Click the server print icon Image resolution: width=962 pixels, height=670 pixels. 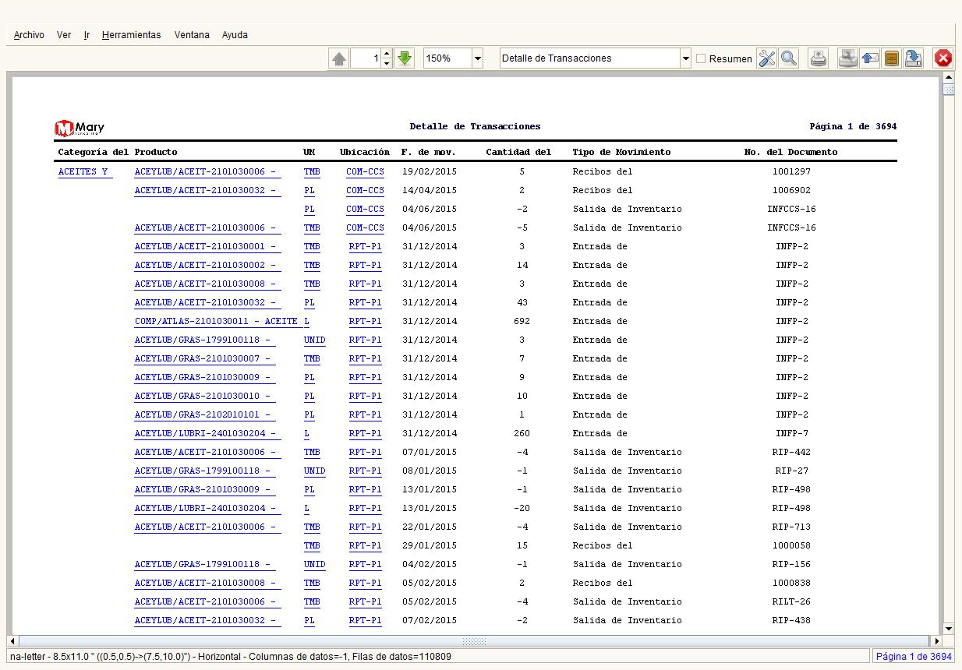848,58
